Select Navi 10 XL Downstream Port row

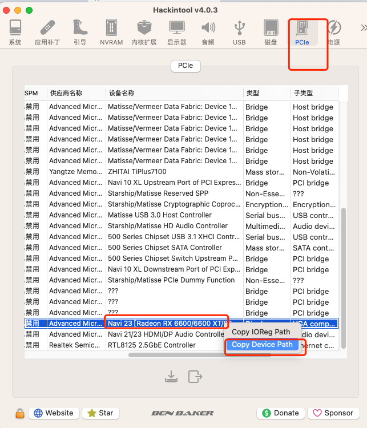click(182, 269)
